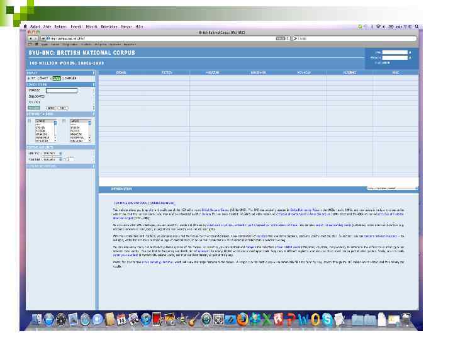The height and width of the screenshot is (340, 453).
Task: Select the KWIC display radio button
Action: click(52, 79)
